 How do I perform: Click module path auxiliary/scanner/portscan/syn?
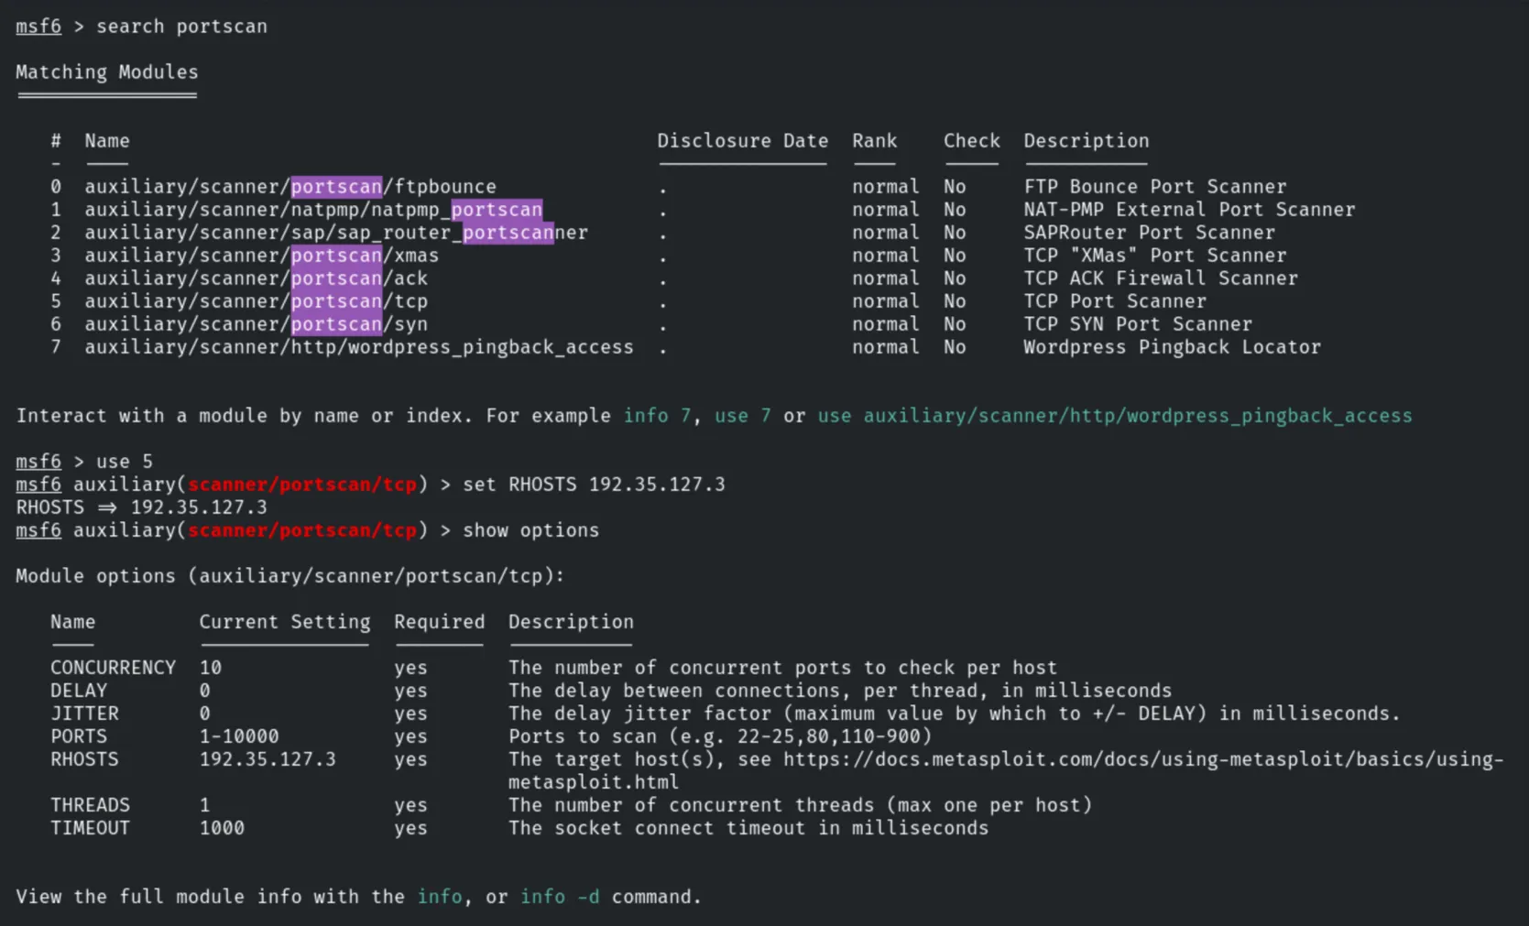pos(257,324)
